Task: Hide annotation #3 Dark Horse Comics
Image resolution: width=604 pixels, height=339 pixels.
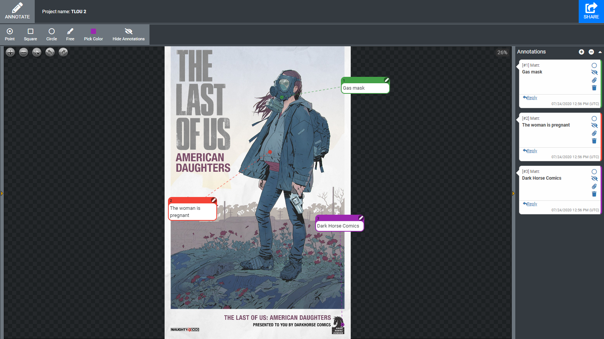Action: (594, 179)
